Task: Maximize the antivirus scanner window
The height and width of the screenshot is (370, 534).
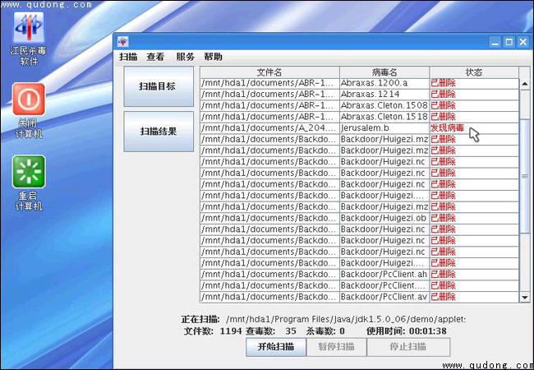Action: coord(509,42)
